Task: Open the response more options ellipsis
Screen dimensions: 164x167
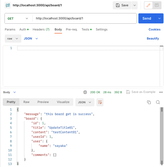Action: point(161,92)
